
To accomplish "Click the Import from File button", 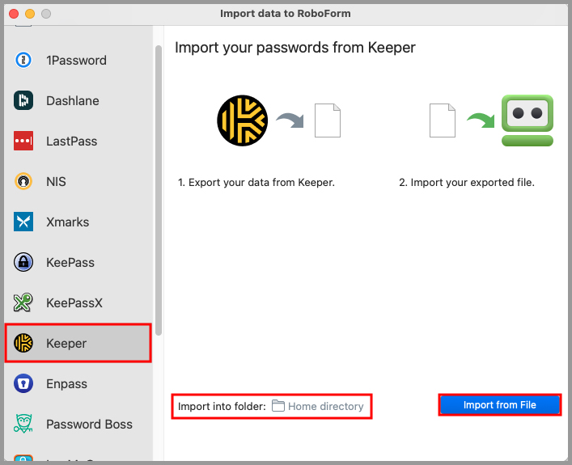I will [x=499, y=404].
